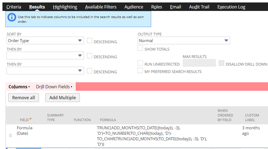
Task: Expand the second Then By dropdown
Action: tap(45, 70)
